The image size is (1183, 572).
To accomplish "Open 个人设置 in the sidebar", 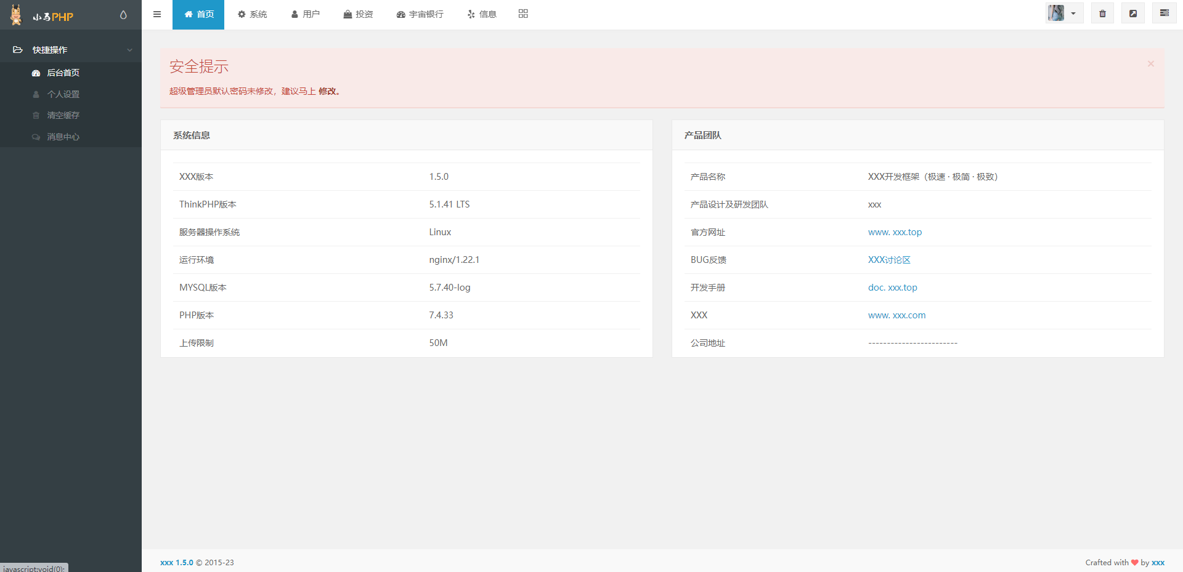I will [x=63, y=94].
